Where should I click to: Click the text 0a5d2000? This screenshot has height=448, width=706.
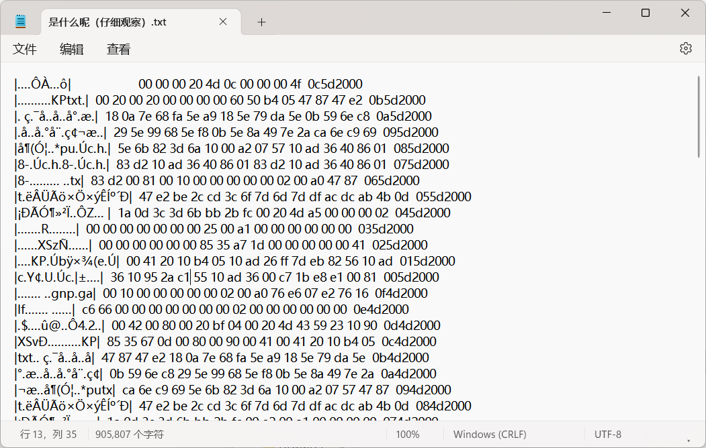coord(404,117)
